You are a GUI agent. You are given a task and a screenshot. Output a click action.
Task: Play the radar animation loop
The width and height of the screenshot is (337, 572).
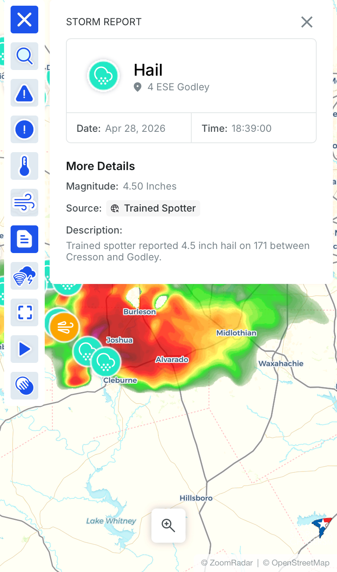tap(24, 349)
